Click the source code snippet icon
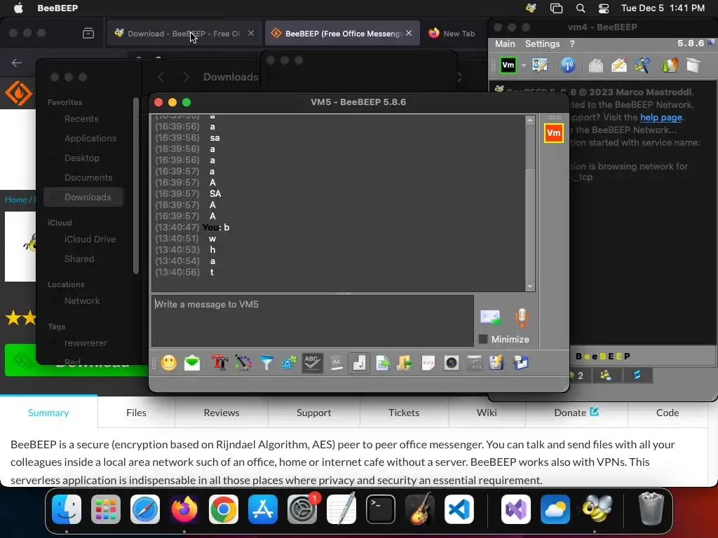The height and width of the screenshot is (538, 718). coord(428,364)
